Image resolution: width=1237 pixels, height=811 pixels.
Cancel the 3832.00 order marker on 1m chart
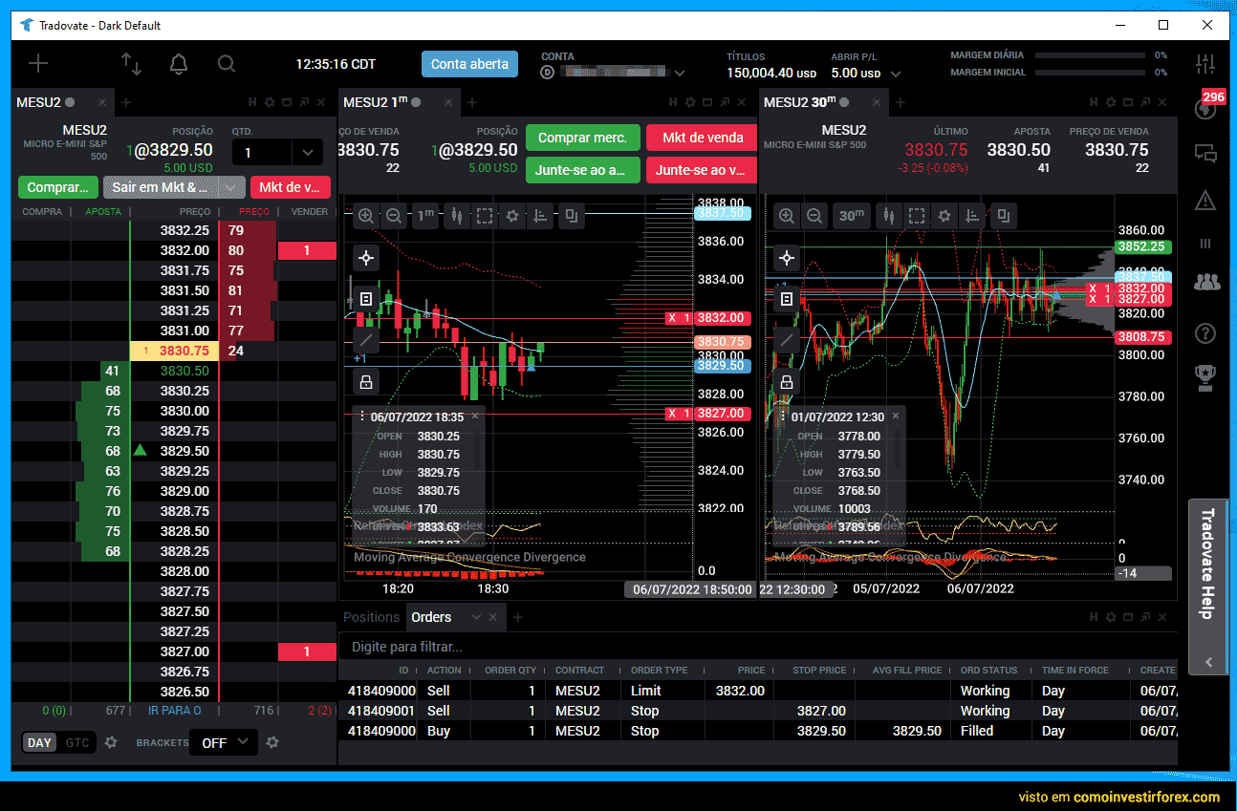point(673,318)
